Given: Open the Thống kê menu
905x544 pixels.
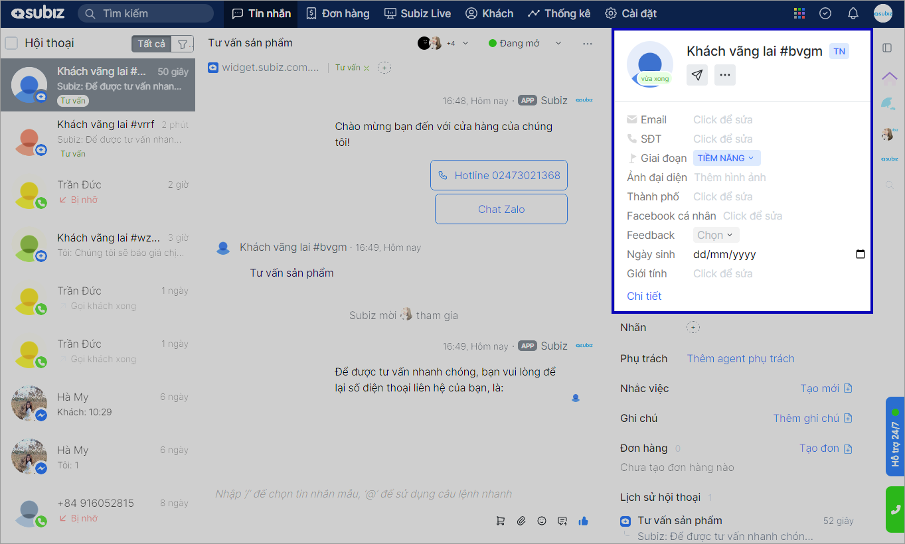Looking at the screenshot, I should tap(559, 13).
